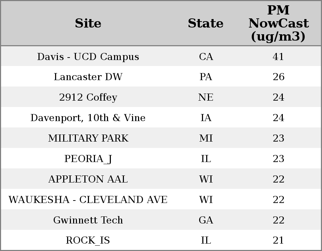Click the PM value 21
This screenshot has height=251, width=322.
click(x=278, y=240)
